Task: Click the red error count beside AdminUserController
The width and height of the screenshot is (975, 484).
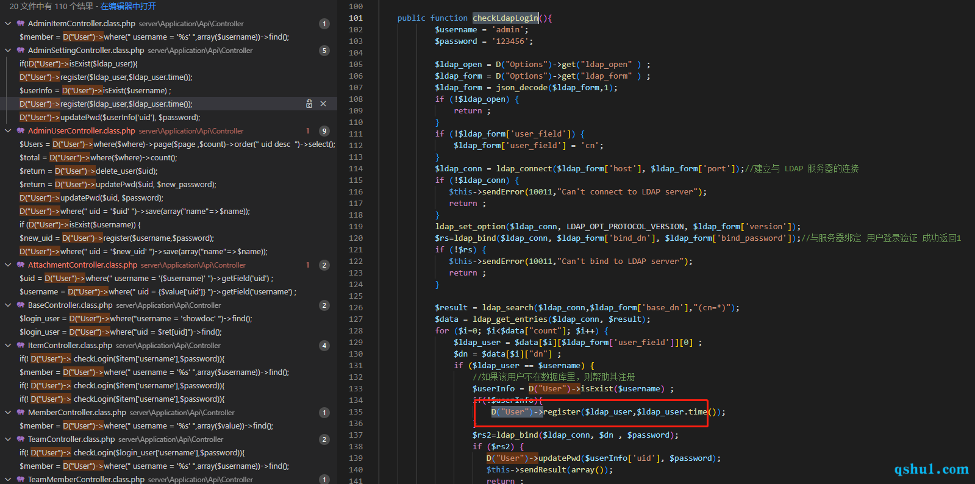Action: point(308,131)
